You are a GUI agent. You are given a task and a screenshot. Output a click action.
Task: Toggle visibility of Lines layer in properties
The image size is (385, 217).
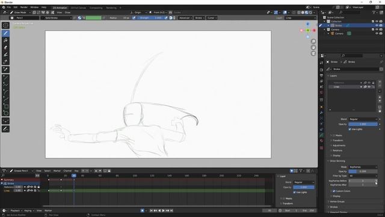369,87
